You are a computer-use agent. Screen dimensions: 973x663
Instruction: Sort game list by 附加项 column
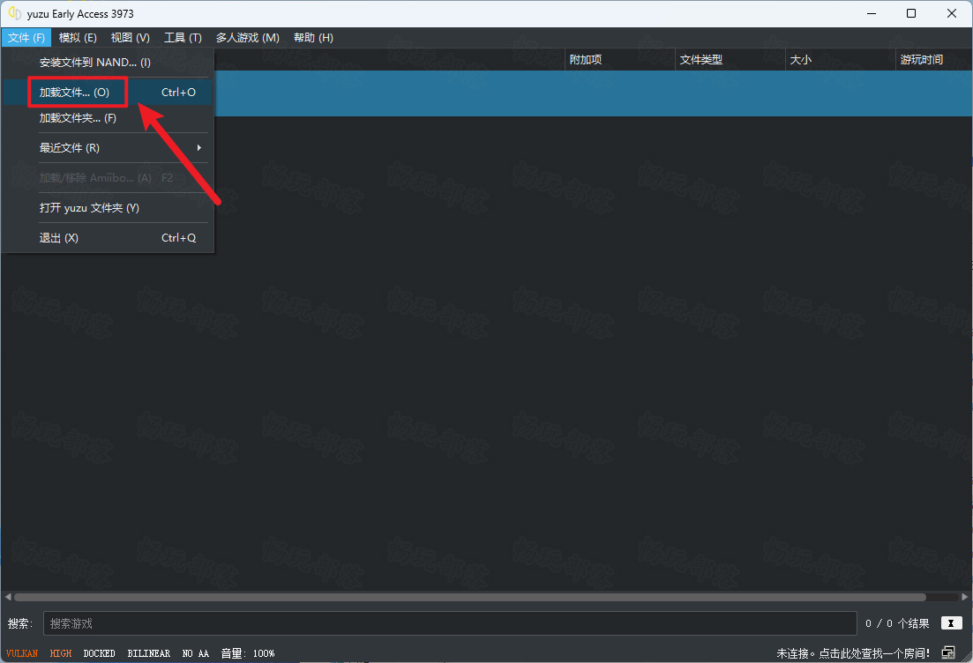click(619, 60)
